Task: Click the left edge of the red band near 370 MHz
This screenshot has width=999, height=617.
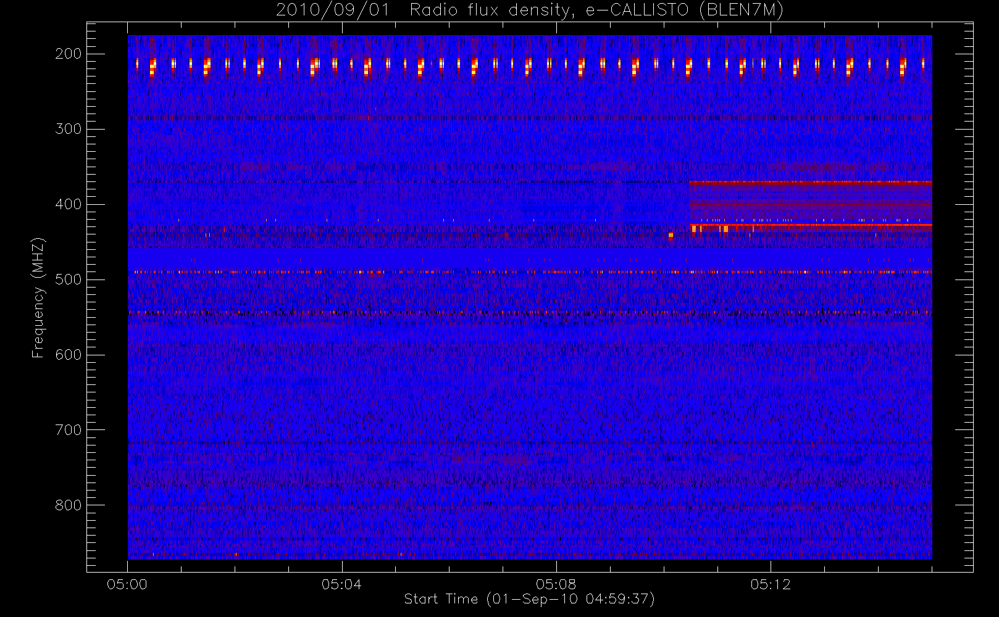Action: click(x=692, y=182)
